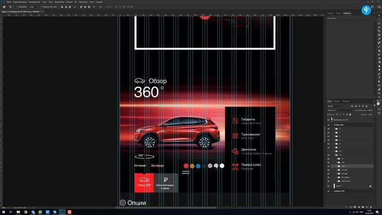Expand the highlighted selected group chevron
The width and height of the screenshot is (382, 215).
[x=337, y=166]
